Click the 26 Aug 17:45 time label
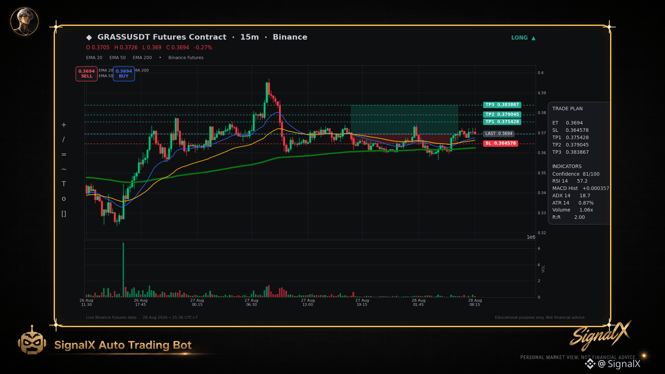 coord(140,302)
